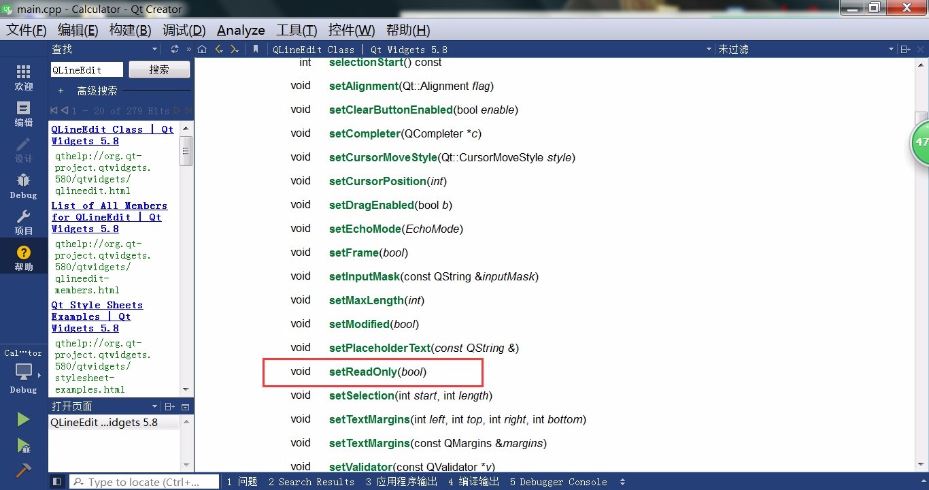The width and height of the screenshot is (929, 490).
Task: Open the setMaxLength function link
Action: pos(367,300)
